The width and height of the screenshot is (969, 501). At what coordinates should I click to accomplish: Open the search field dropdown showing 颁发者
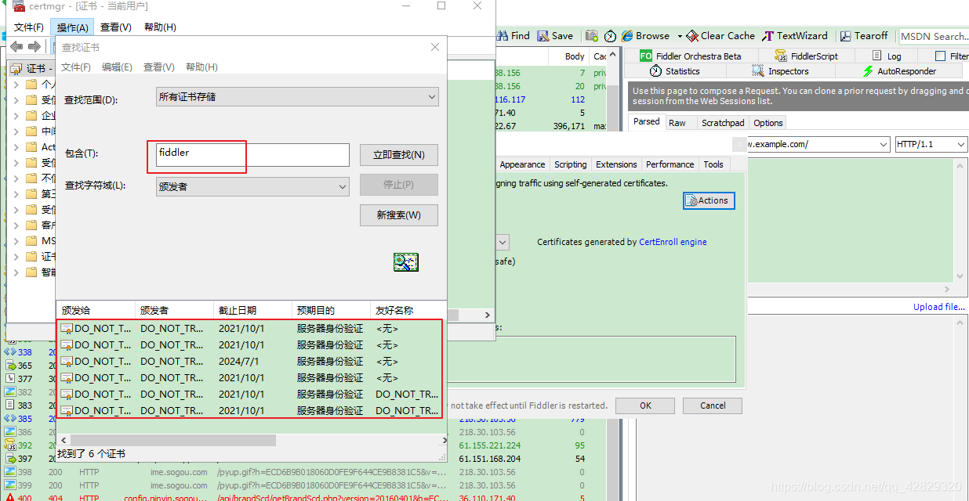point(252,186)
